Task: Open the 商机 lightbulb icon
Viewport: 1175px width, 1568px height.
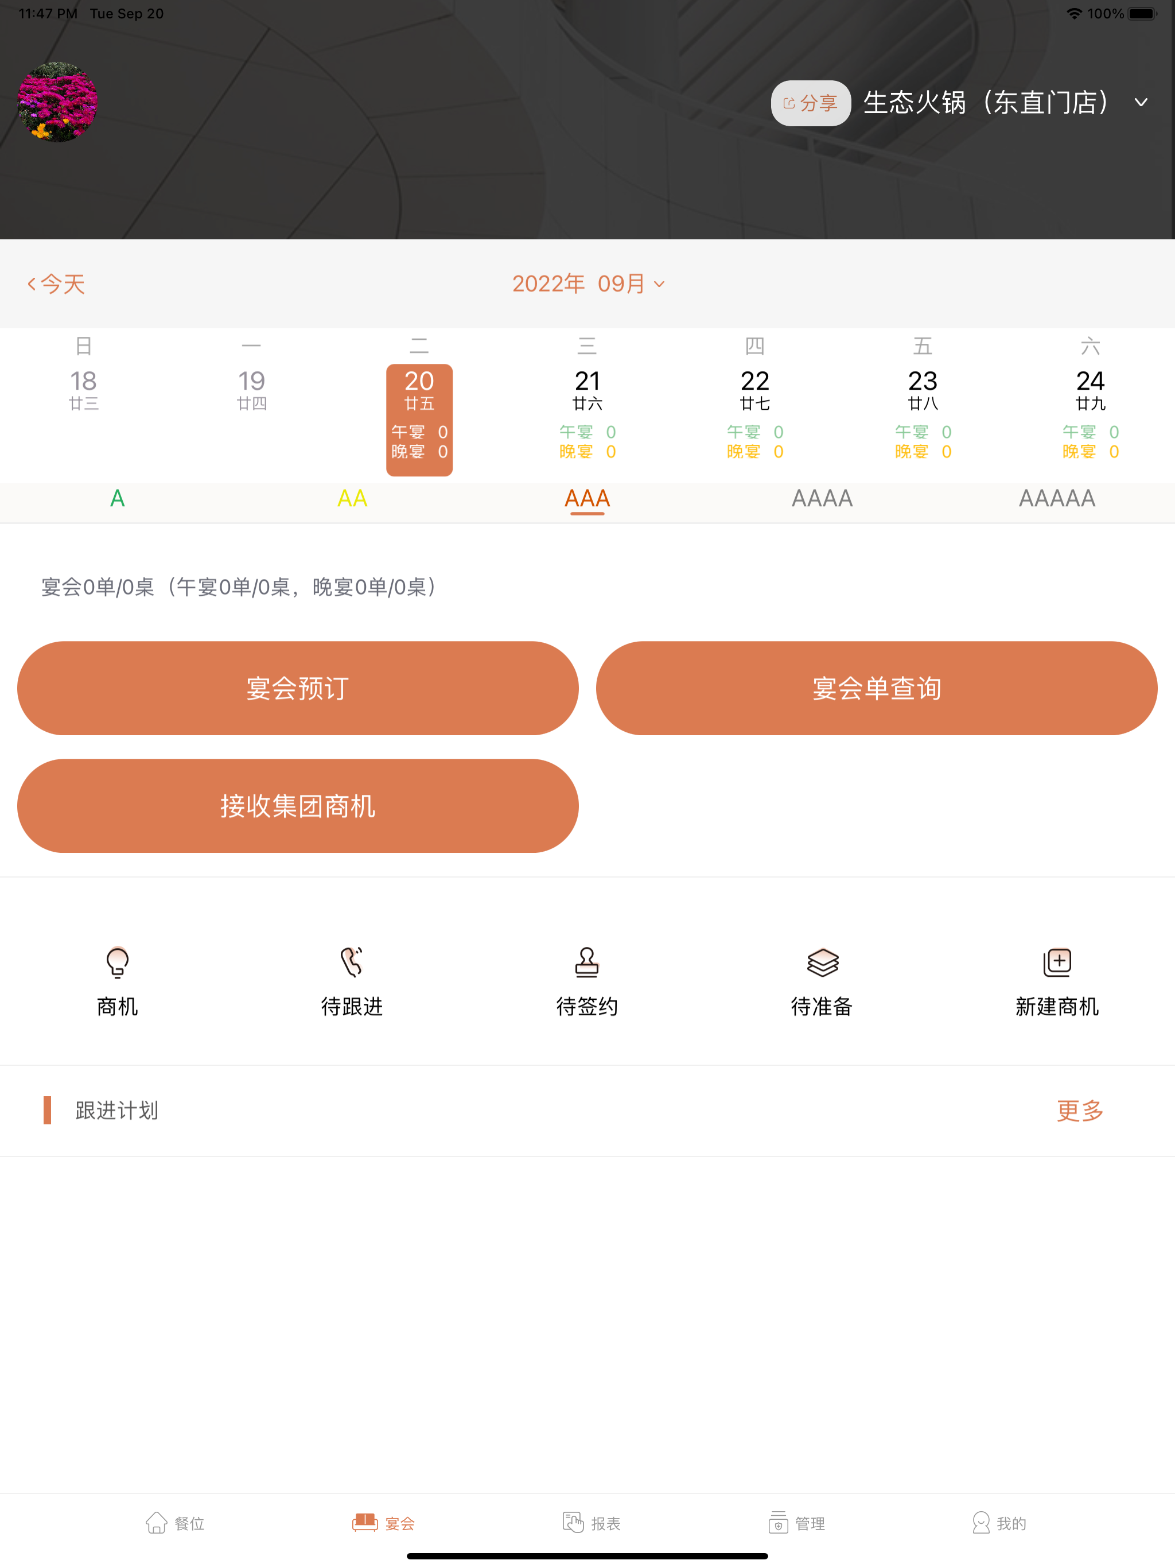Action: 118,962
